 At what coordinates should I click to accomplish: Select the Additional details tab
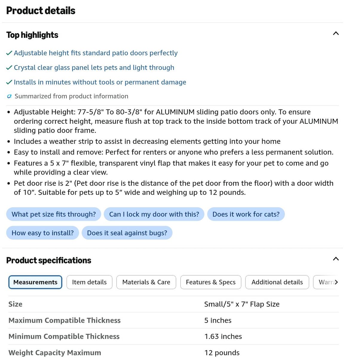click(277, 282)
